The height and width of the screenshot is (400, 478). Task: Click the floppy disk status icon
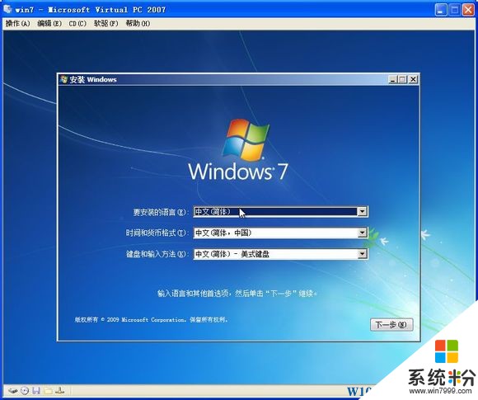[36, 390]
